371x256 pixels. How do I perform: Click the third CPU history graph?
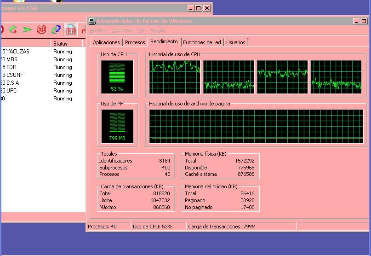pos(282,77)
